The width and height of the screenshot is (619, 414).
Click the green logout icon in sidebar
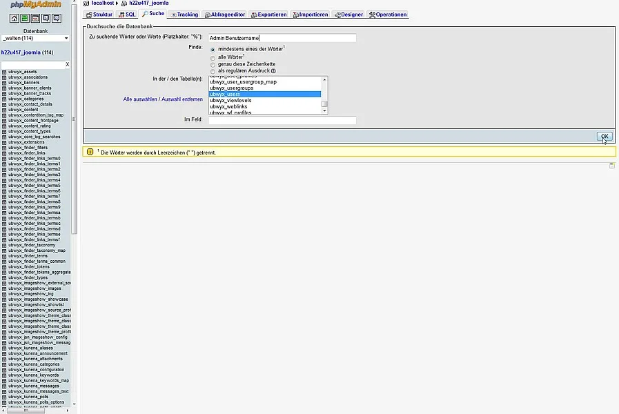25,19
